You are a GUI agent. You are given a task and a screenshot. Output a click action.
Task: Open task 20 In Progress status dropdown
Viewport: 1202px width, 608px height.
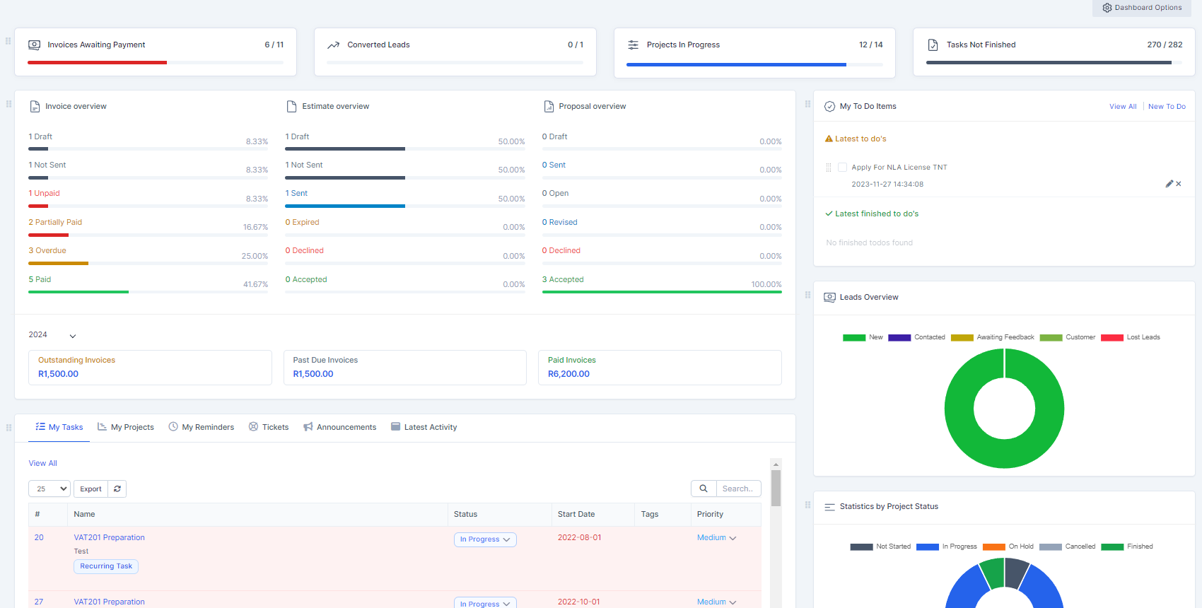[x=485, y=539]
